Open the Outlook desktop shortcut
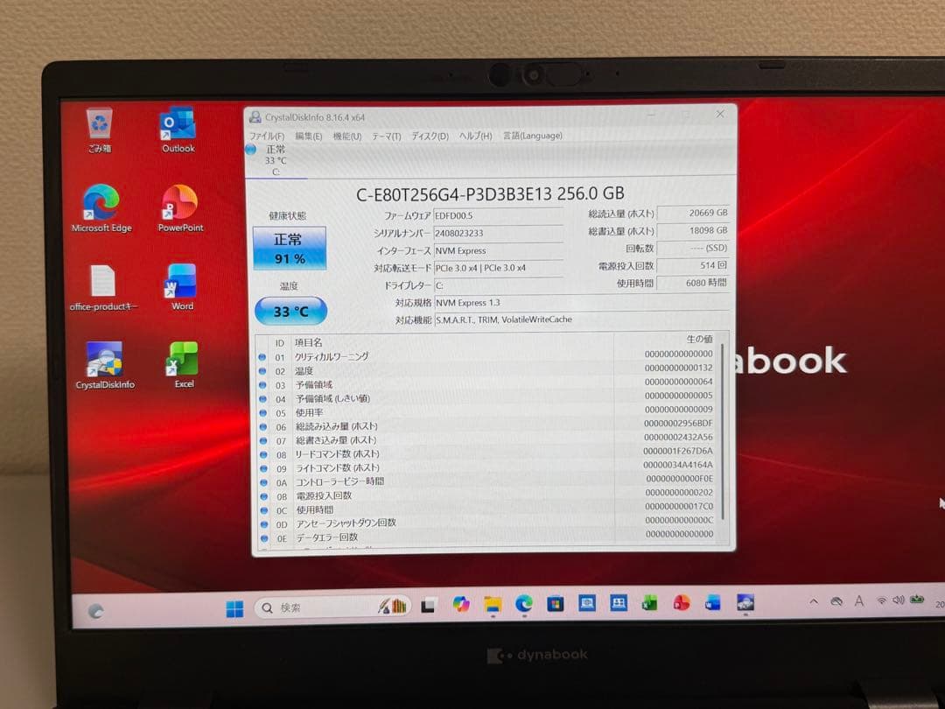Screen dimensions: 945x709 (x=178, y=130)
